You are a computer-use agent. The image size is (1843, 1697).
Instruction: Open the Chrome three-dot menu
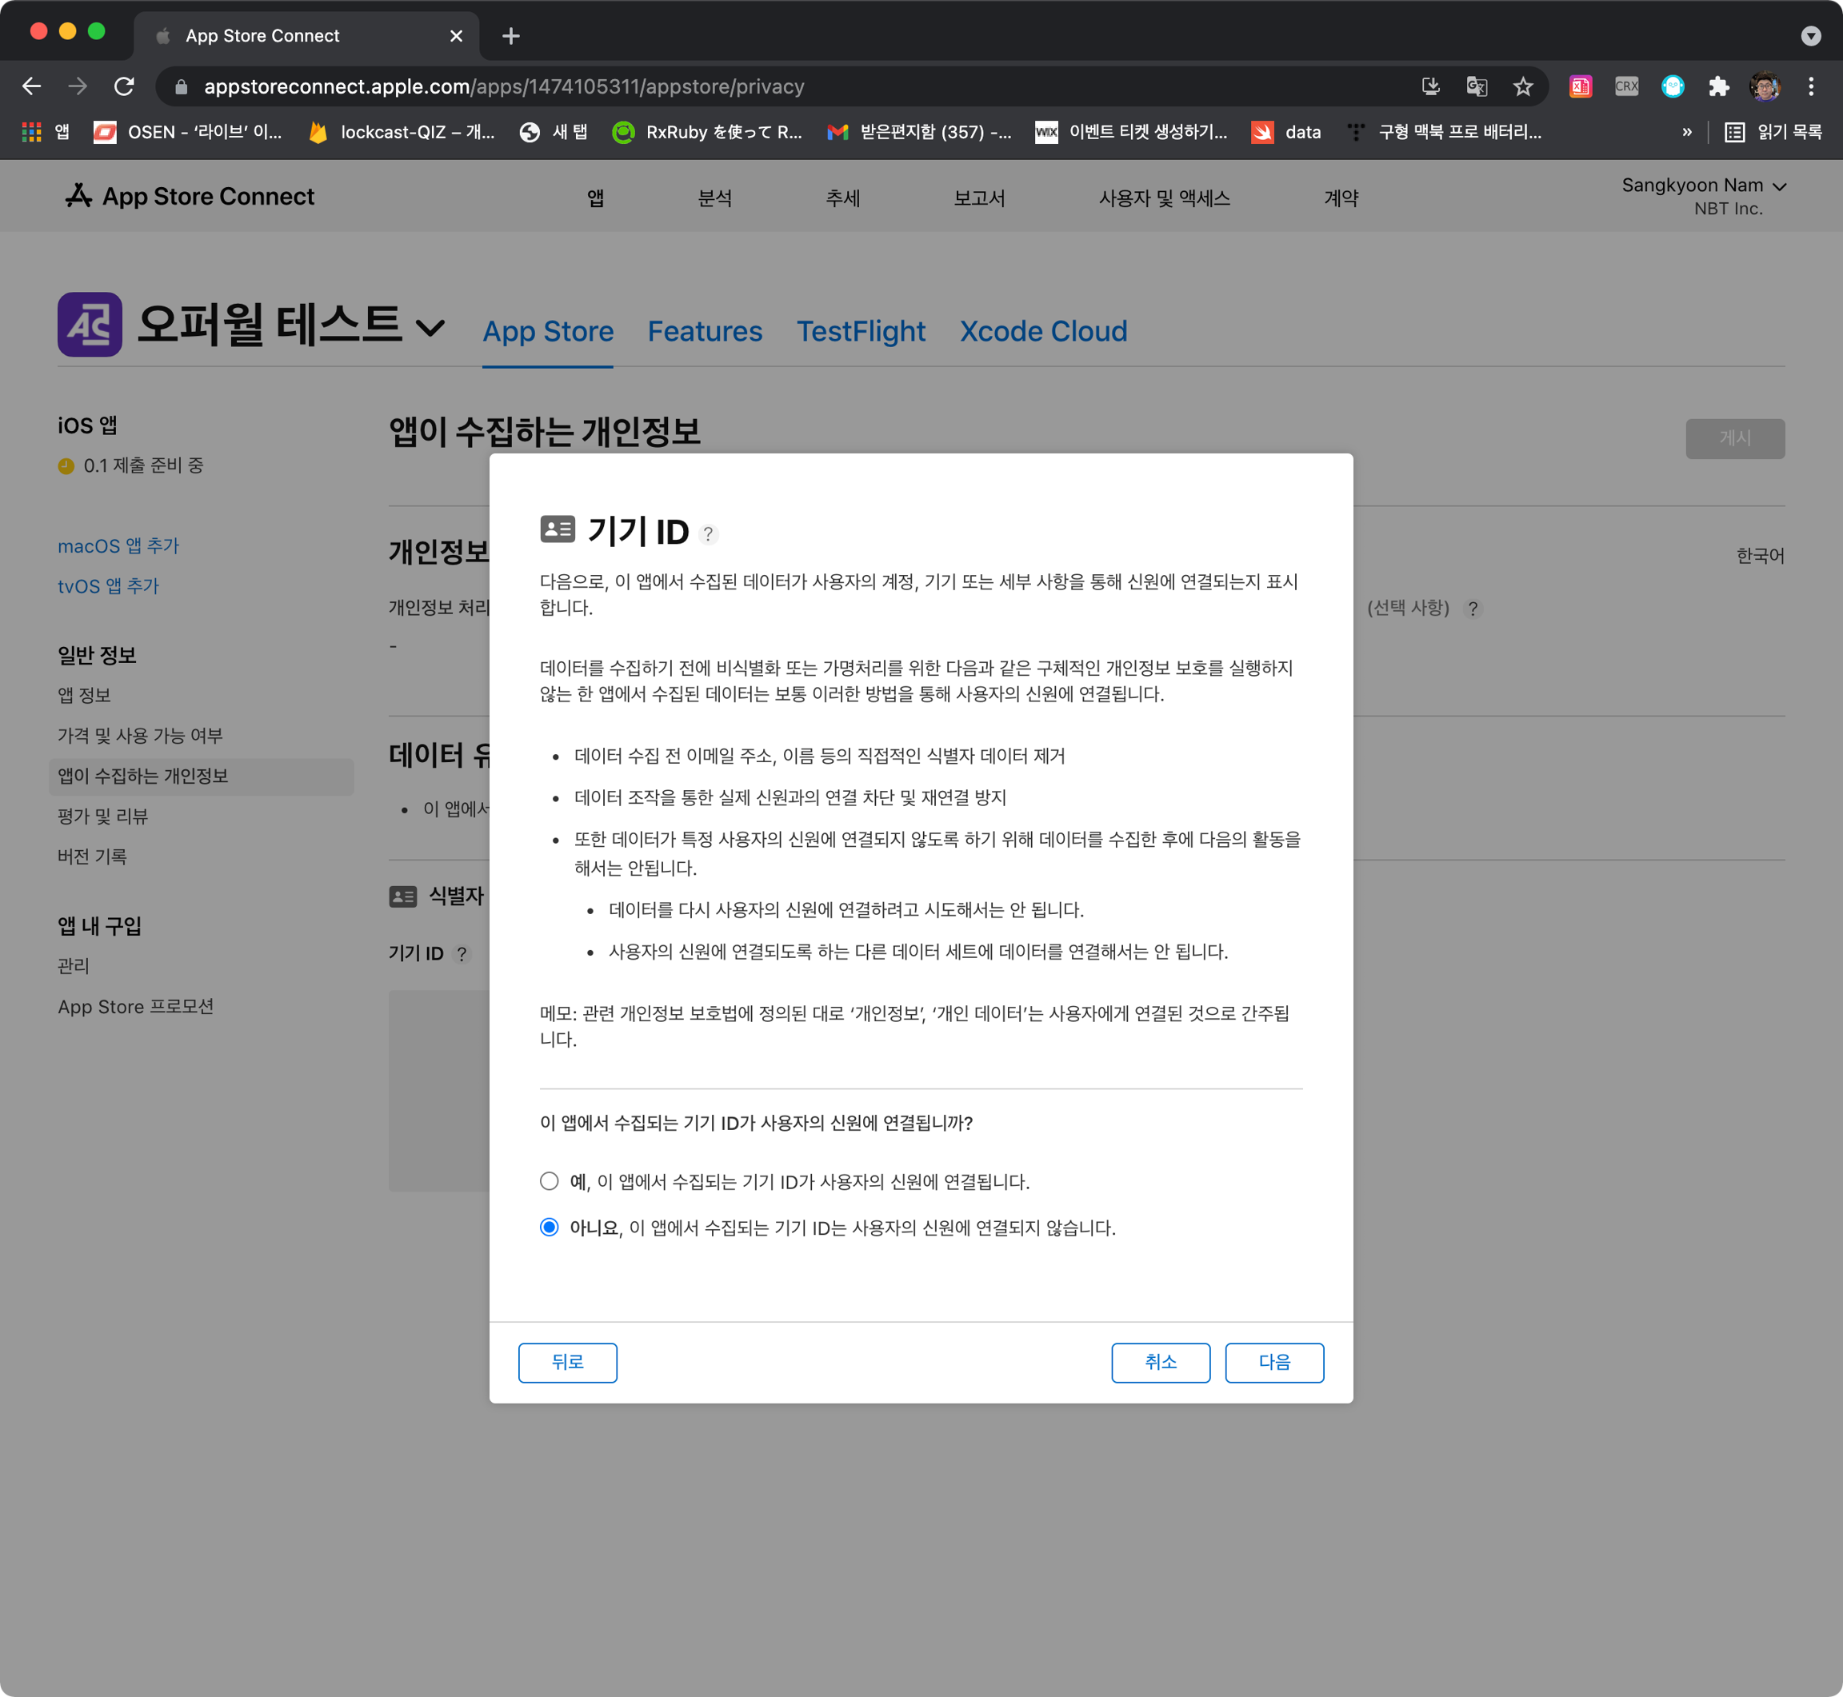click(1811, 86)
